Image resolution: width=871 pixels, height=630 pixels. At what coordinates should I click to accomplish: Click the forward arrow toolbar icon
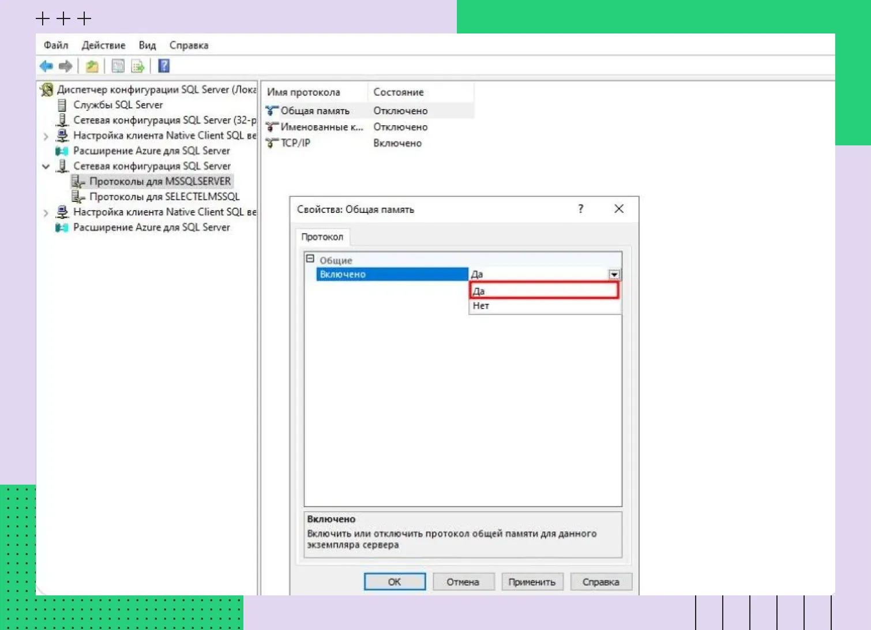tap(66, 66)
